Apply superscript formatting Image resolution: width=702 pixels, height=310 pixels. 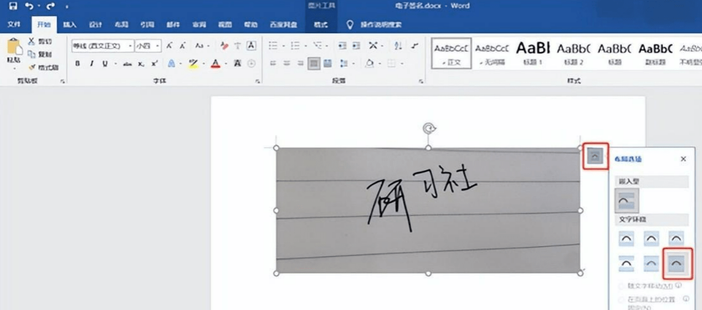pyautogui.click(x=154, y=63)
